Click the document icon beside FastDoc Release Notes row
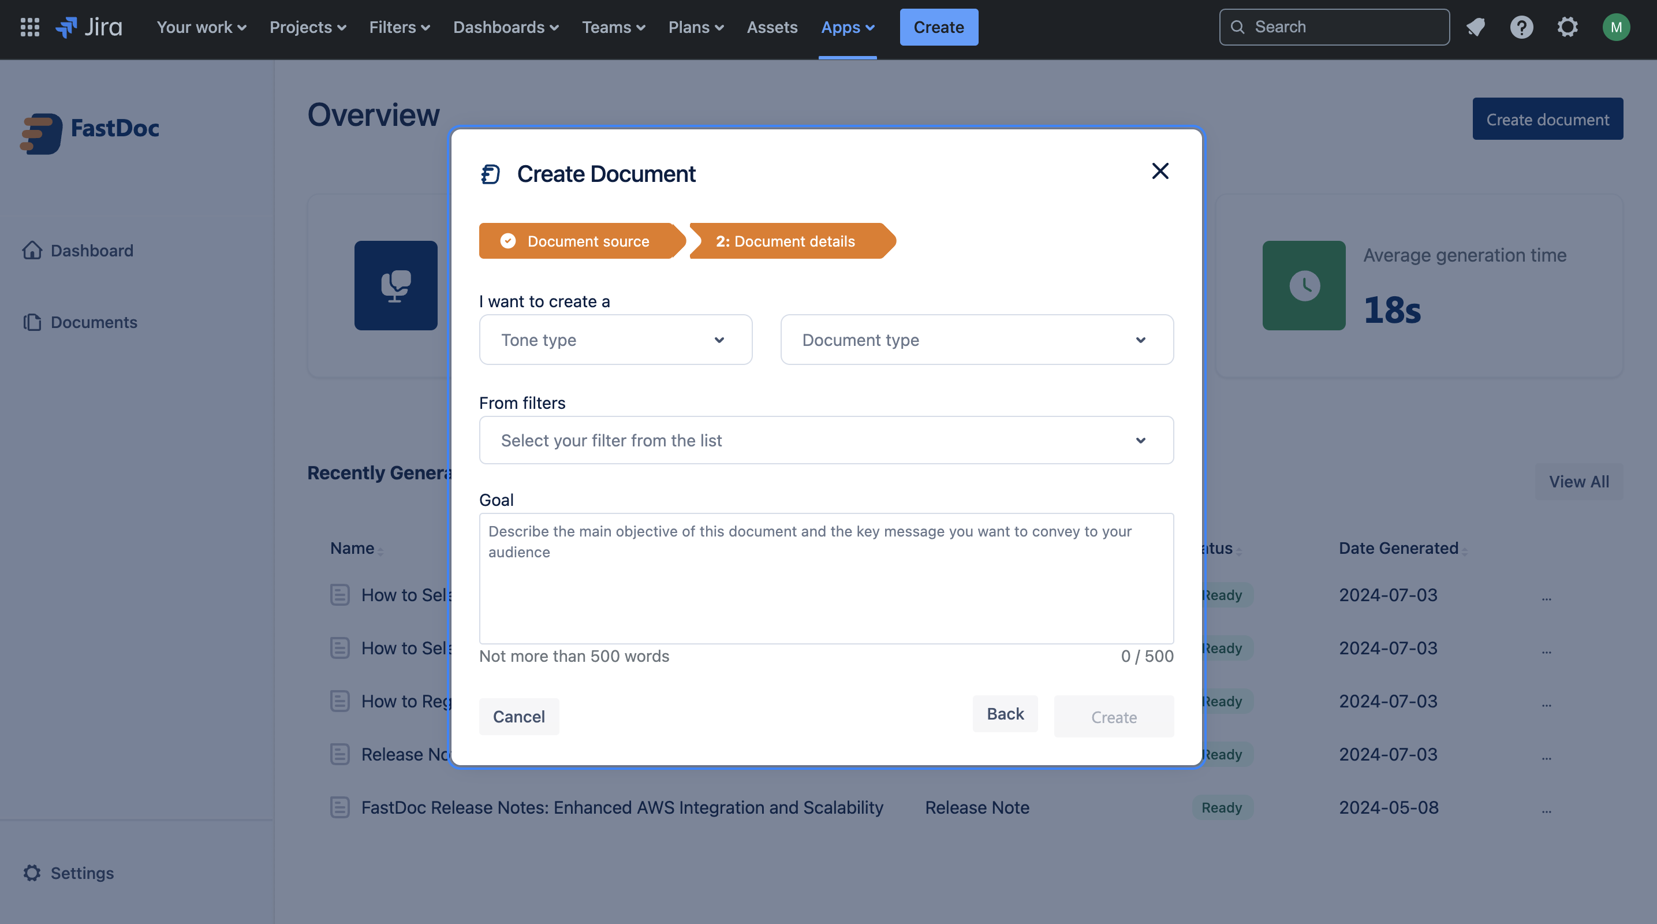Viewport: 1657px width, 924px height. (x=339, y=807)
